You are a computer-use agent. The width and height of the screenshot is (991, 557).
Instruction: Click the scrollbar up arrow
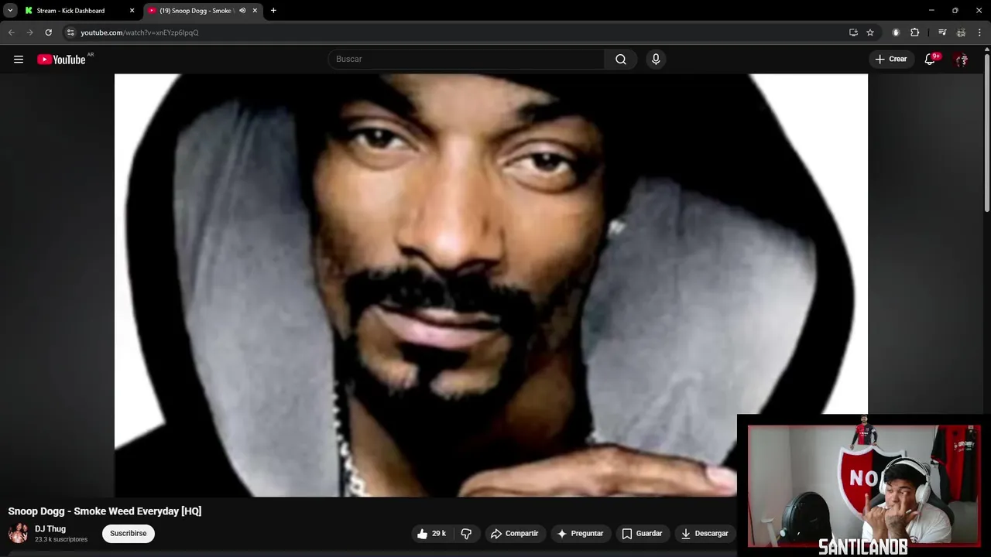(x=987, y=50)
